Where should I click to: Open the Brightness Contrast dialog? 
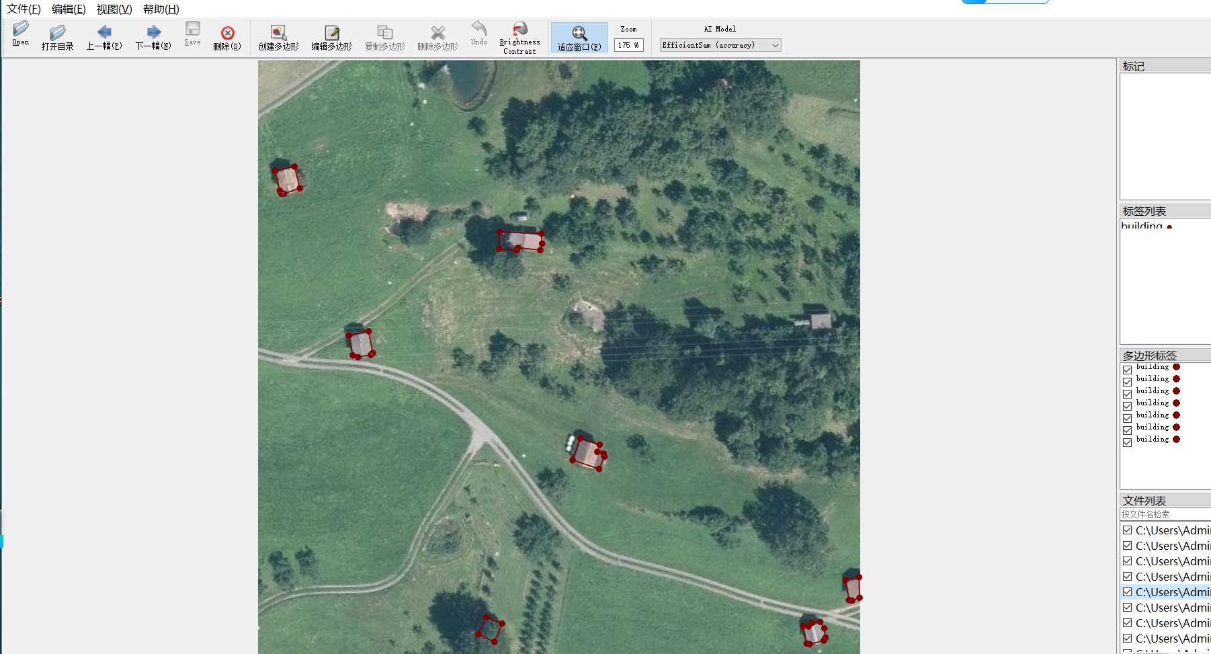pos(519,37)
